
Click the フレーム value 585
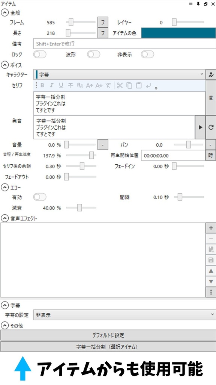click(51, 22)
